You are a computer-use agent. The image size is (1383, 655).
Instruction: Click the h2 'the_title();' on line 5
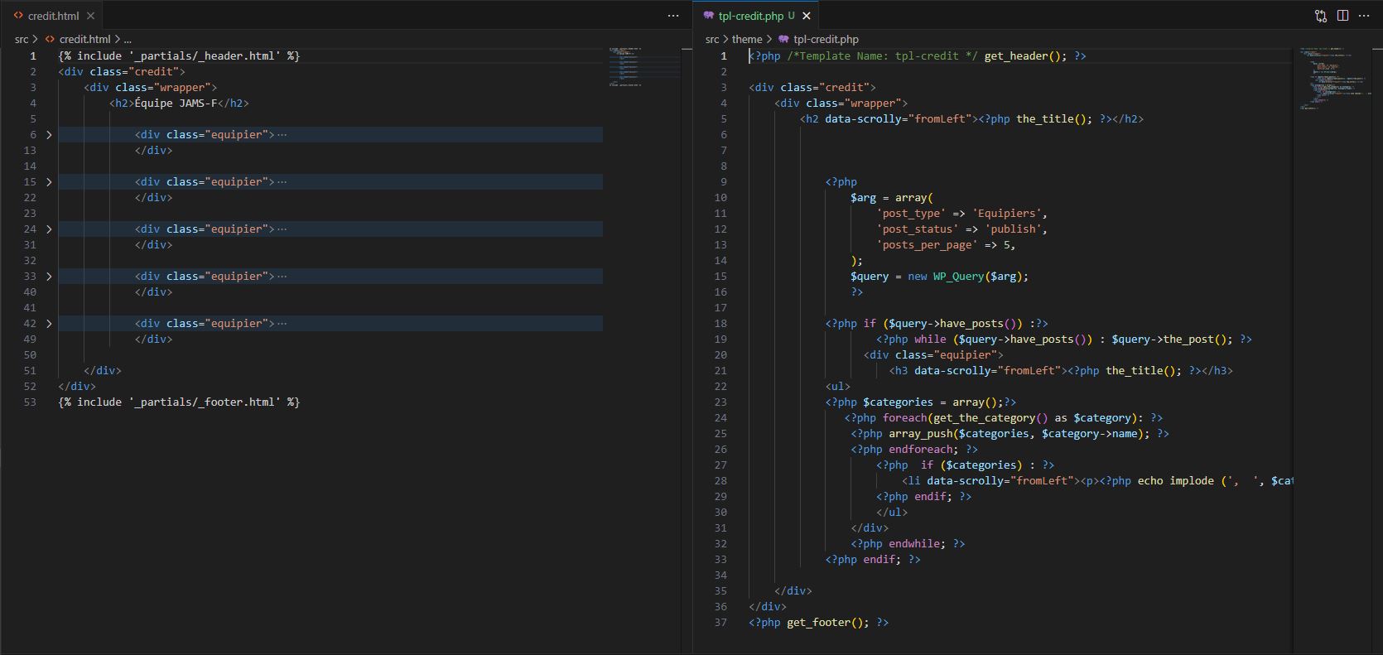[x=1054, y=118]
